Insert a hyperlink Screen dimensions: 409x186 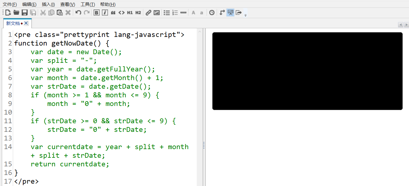(148, 12)
